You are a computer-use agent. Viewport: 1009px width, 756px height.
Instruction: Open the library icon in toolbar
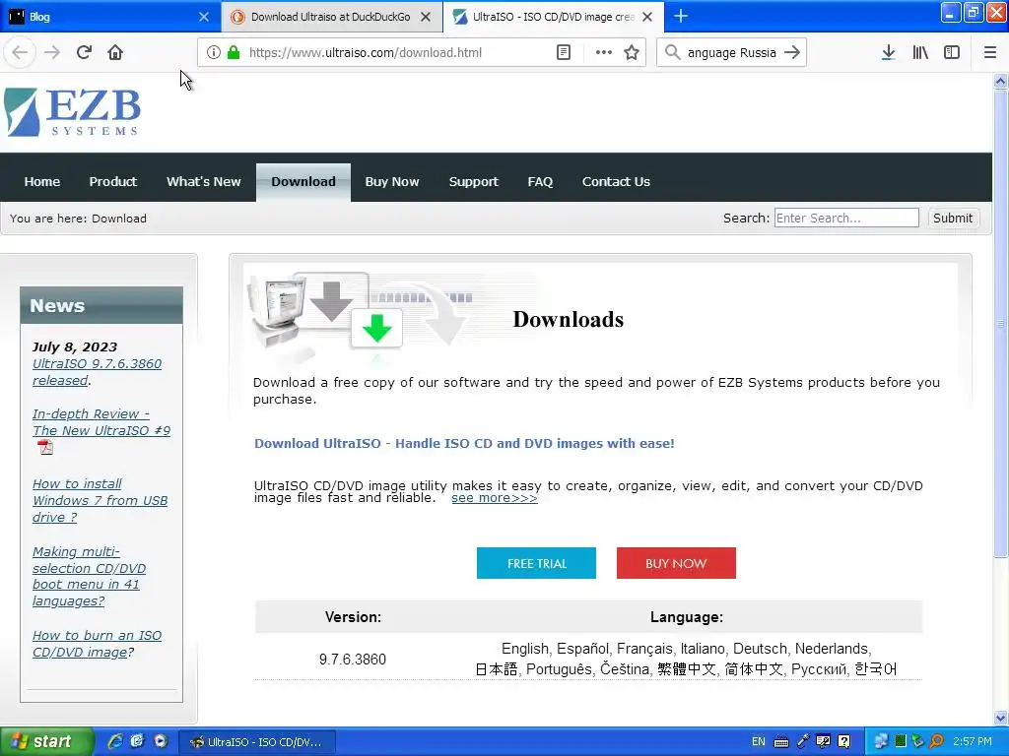pyautogui.click(x=920, y=53)
